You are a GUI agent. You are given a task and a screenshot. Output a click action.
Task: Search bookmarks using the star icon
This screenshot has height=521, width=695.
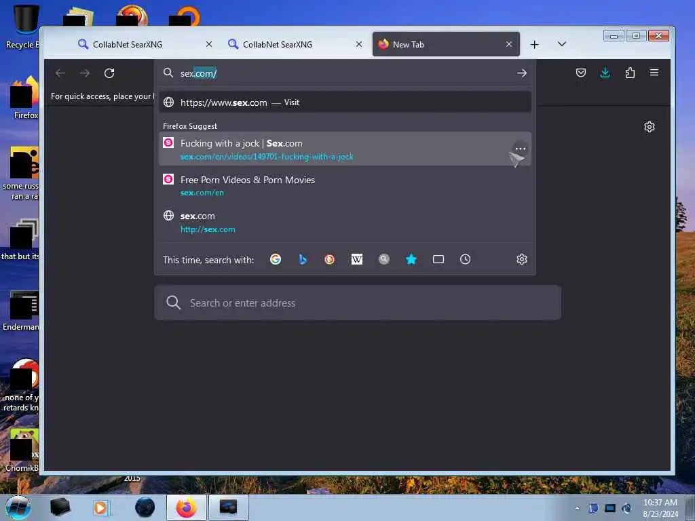[x=411, y=259]
